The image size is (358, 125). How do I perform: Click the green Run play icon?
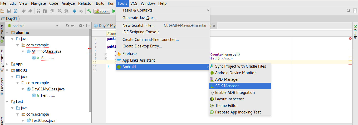114,11
